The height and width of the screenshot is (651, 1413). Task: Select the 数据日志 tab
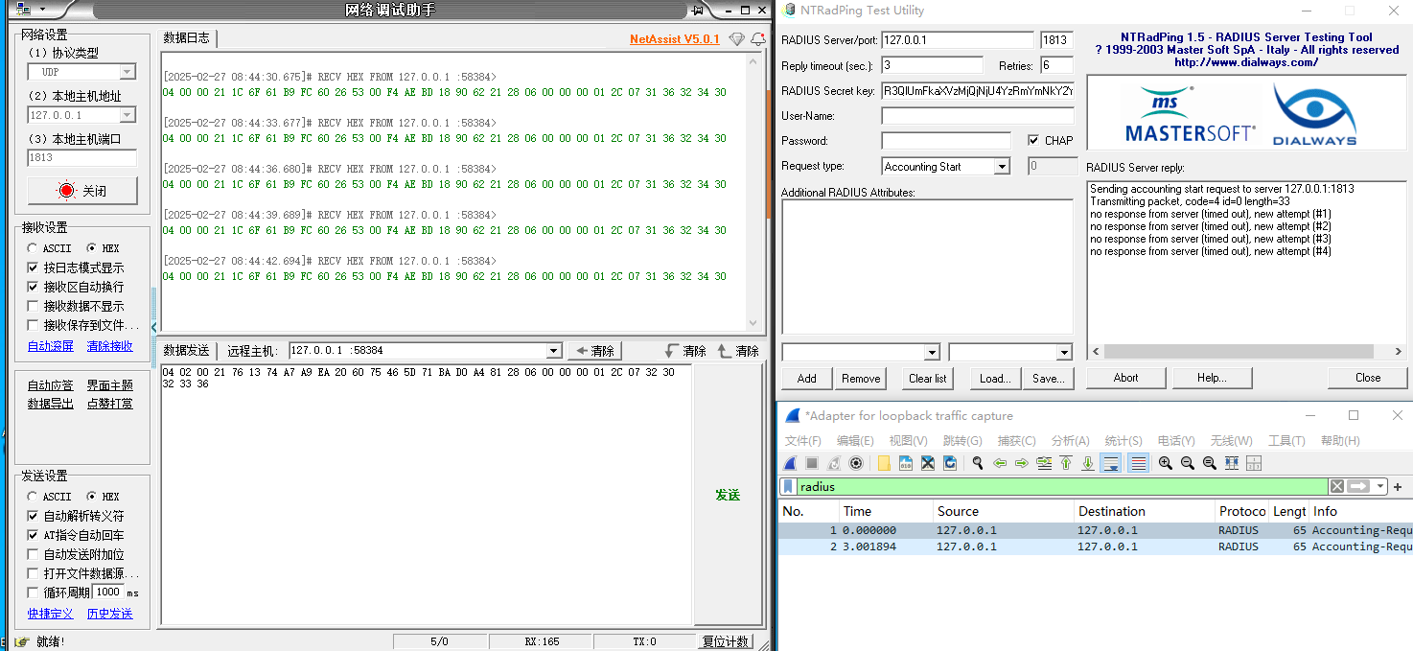click(x=187, y=38)
